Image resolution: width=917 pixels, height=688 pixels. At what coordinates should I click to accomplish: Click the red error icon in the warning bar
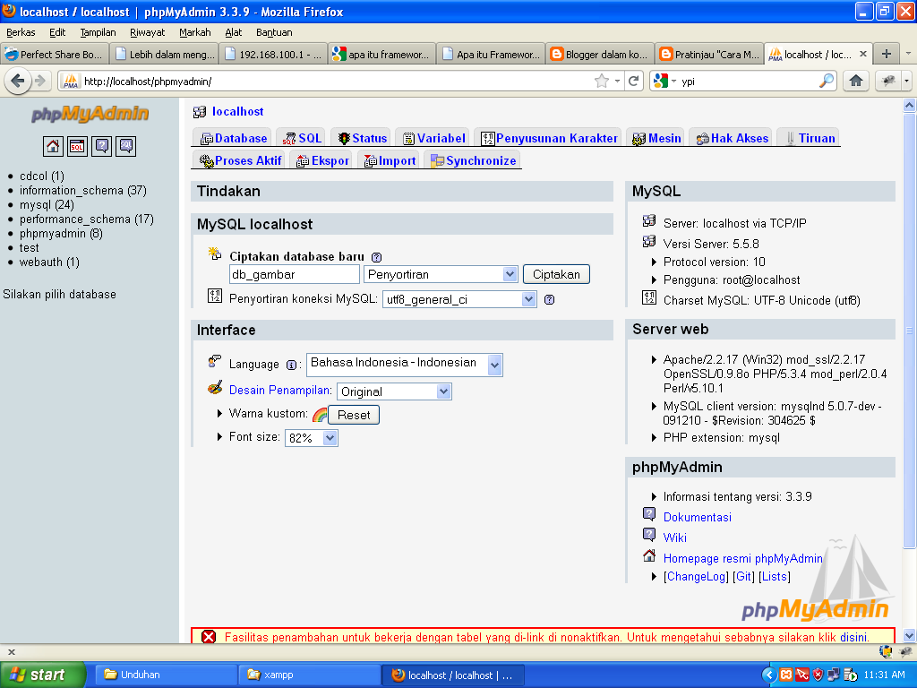(209, 637)
